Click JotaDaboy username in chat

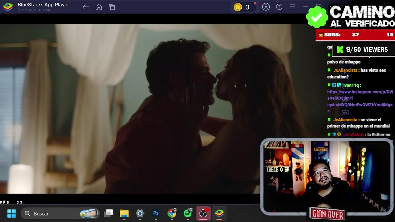click(x=354, y=135)
